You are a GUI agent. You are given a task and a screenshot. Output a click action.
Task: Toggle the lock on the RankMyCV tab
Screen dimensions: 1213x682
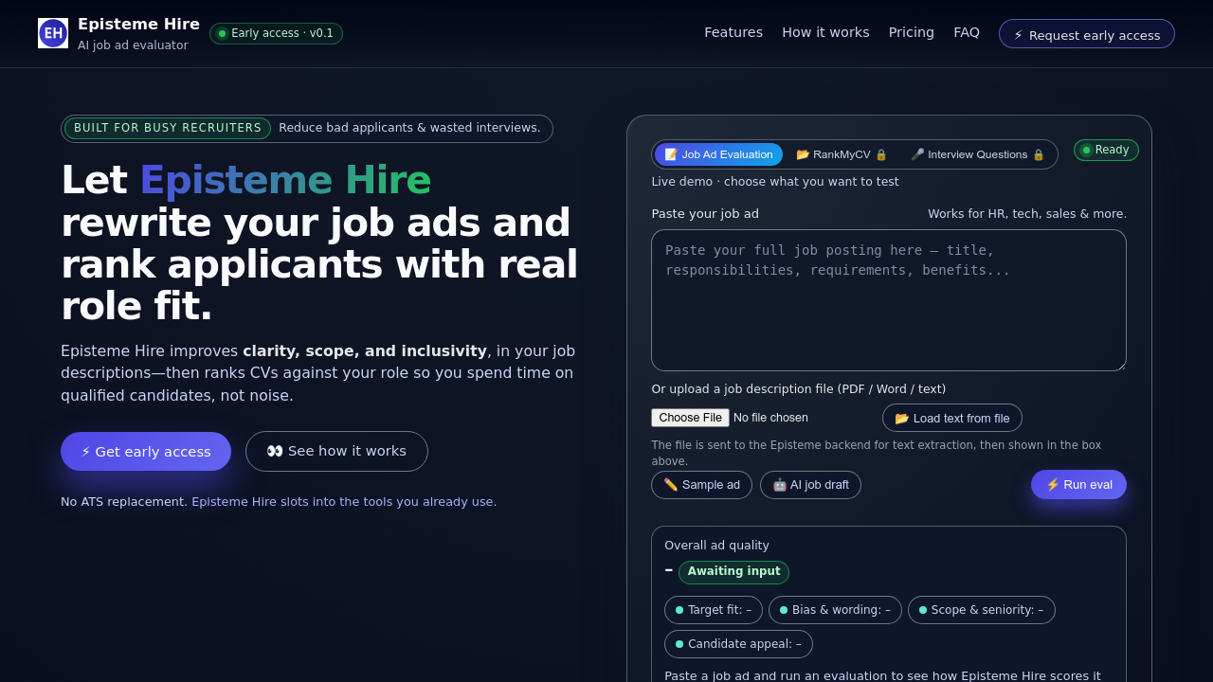tap(881, 154)
